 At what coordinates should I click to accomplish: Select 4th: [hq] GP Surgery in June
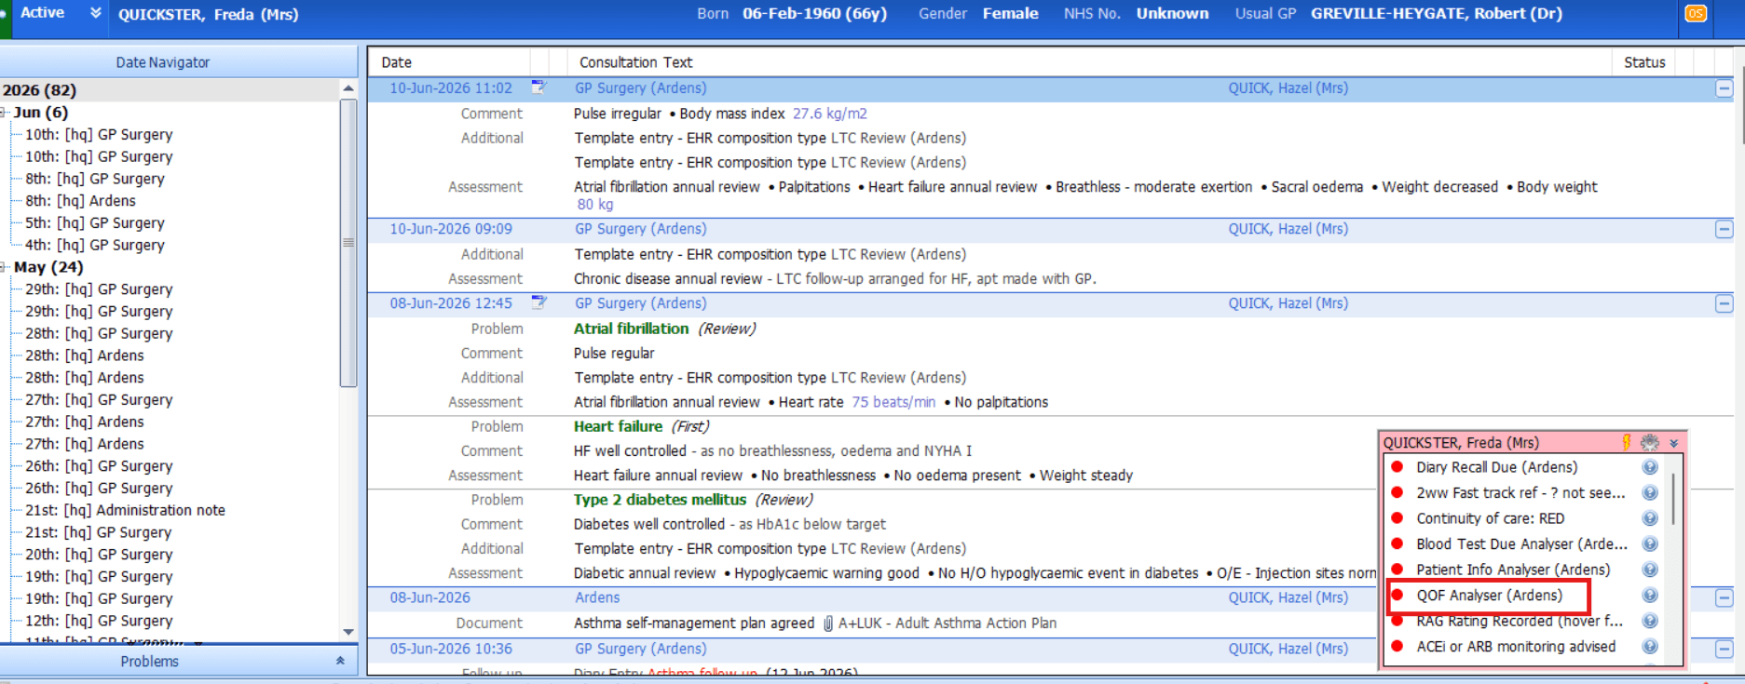coord(95,245)
